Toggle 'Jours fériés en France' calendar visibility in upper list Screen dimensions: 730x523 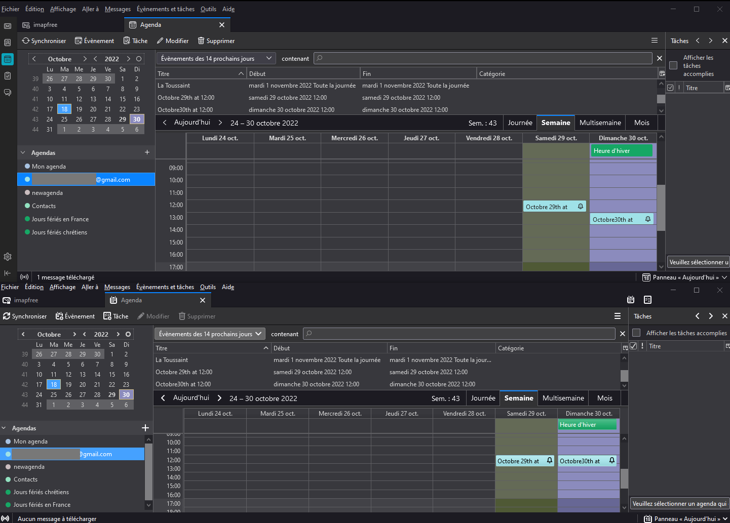(27, 219)
